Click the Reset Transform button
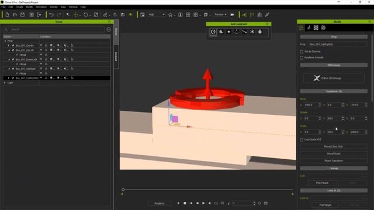Screen dimensions: 374x210 (334, 161)
